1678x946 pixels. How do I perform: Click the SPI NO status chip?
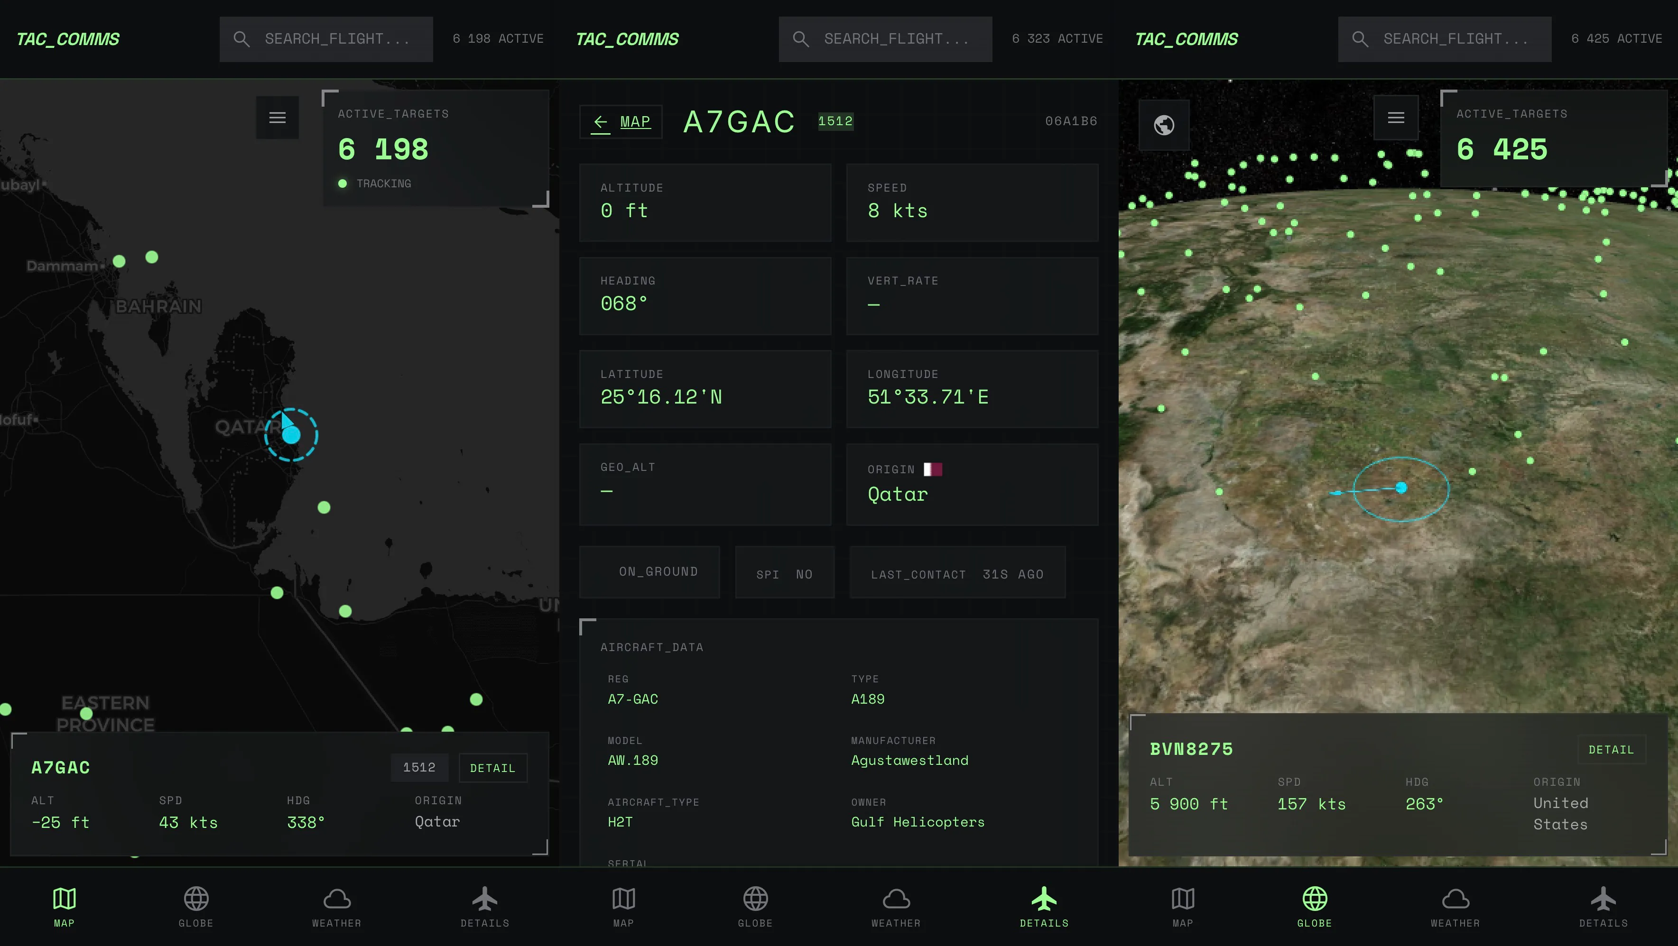tap(785, 572)
